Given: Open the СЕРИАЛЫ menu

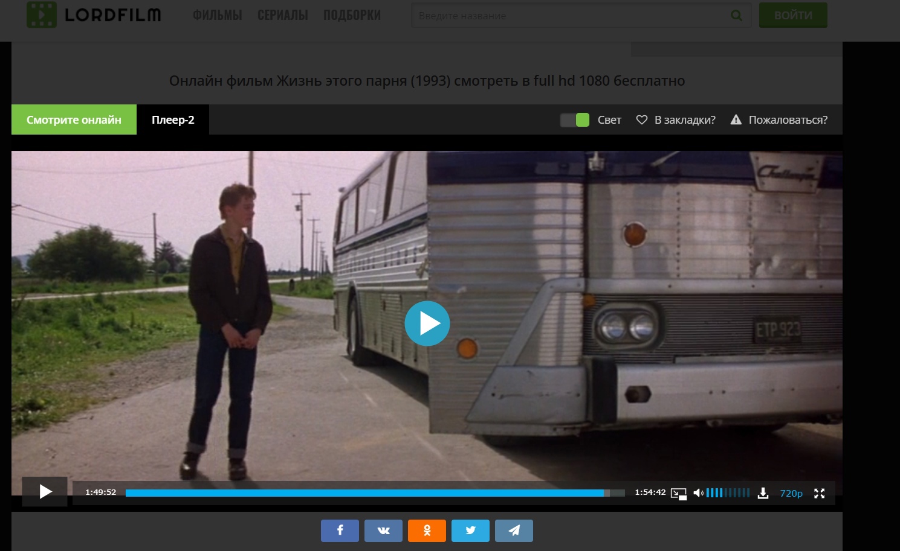Looking at the screenshot, I should (x=283, y=15).
